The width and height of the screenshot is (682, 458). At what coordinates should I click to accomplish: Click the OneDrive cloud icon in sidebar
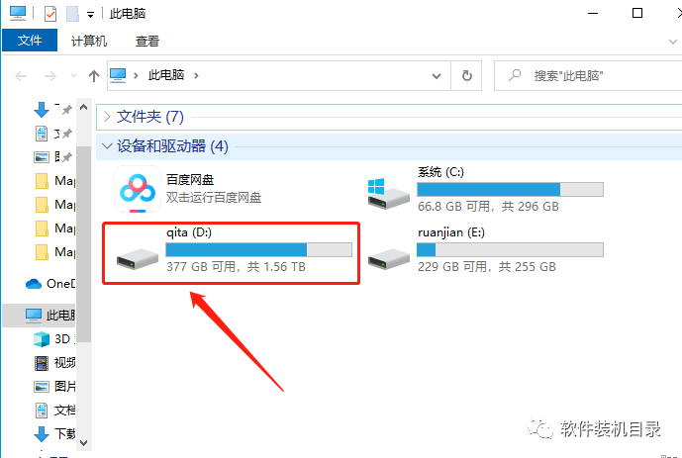[x=34, y=284]
